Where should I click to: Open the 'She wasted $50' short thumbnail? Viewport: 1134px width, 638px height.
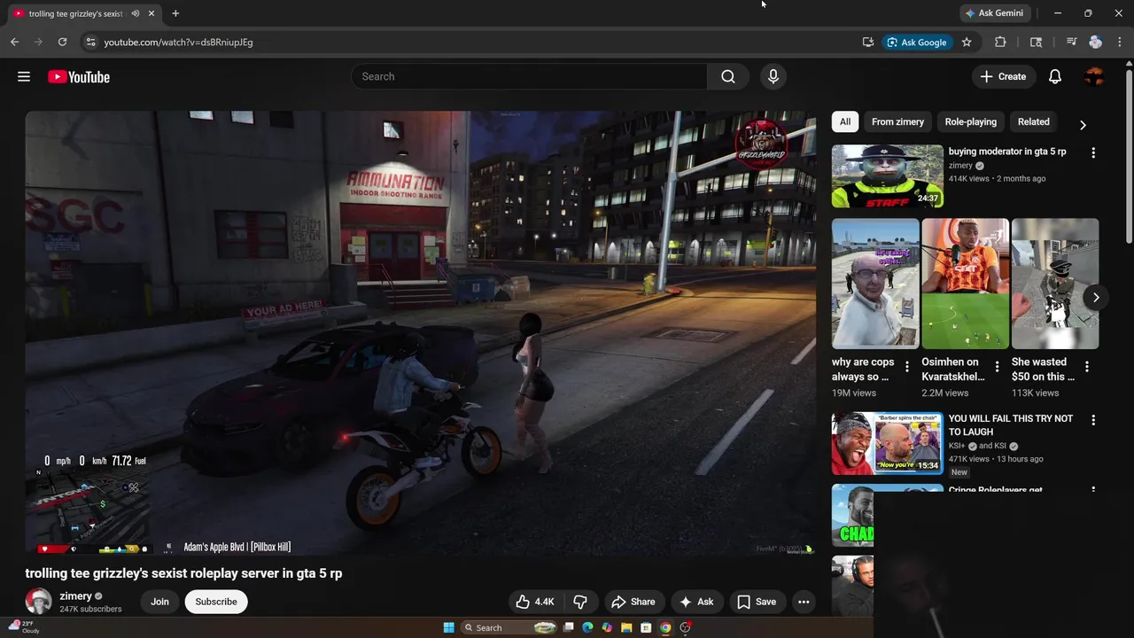[1055, 284]
